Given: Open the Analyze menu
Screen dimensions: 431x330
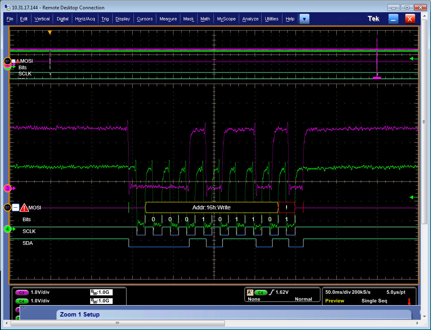Looking at the screenshot, I should (x=250, y=19).
